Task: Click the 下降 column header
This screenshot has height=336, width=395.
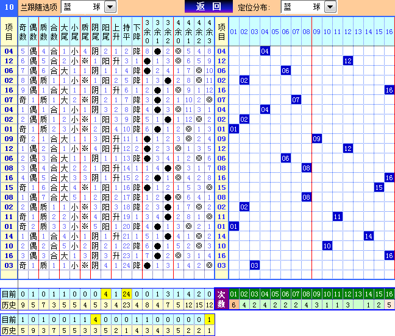Action: 137,32
